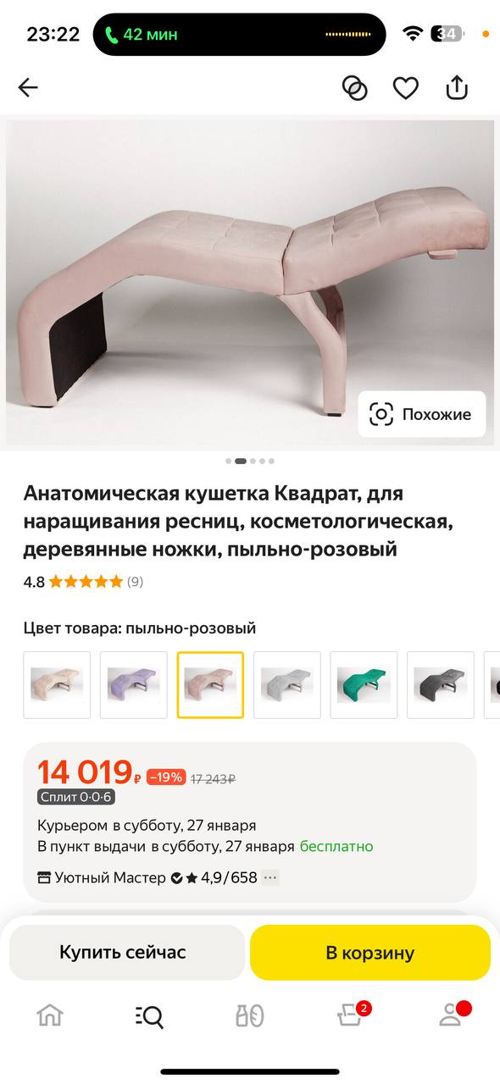Screen dimensions: 500x1084
Task: Select the first beige color thumbnail
Action: (x=57, y=684)
